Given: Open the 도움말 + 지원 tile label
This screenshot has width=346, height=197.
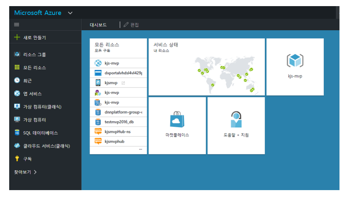Looking at the screenshot, I should tap(236, 135).
